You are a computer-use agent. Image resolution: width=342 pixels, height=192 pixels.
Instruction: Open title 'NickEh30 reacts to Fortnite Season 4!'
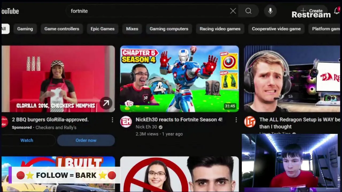[179, 120]
